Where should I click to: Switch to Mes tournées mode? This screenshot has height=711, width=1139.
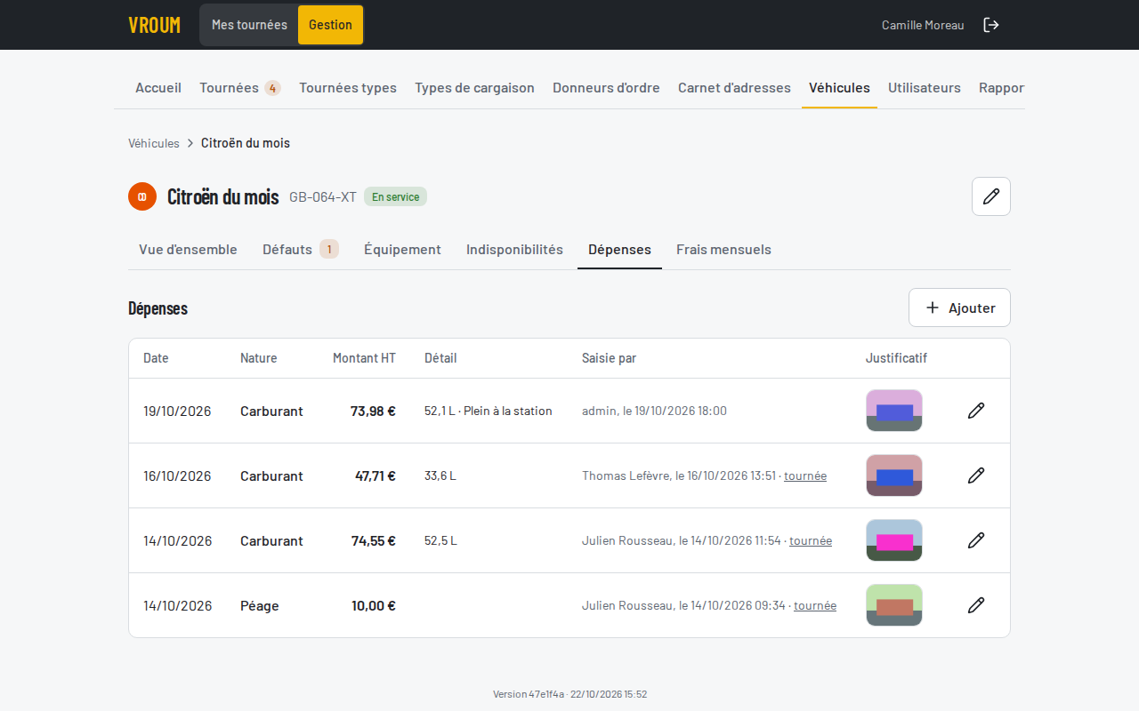pyautogui.click(x=249, y=25)
